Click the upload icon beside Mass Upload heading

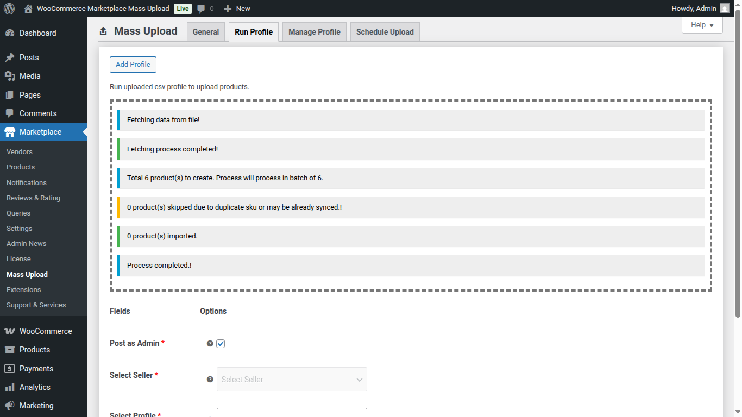tap(103, 31)
